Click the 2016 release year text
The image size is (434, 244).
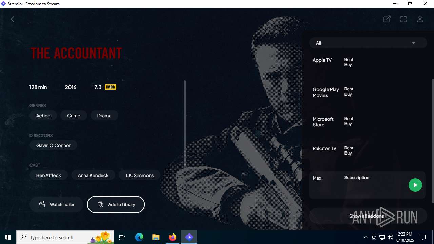(x=71, y=87)
